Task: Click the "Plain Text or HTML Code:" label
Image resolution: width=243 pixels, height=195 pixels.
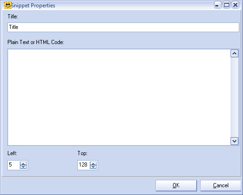Action: 35,42
